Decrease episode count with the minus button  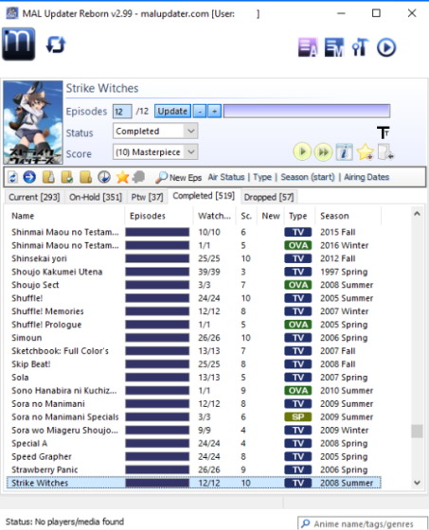point(200,111)
